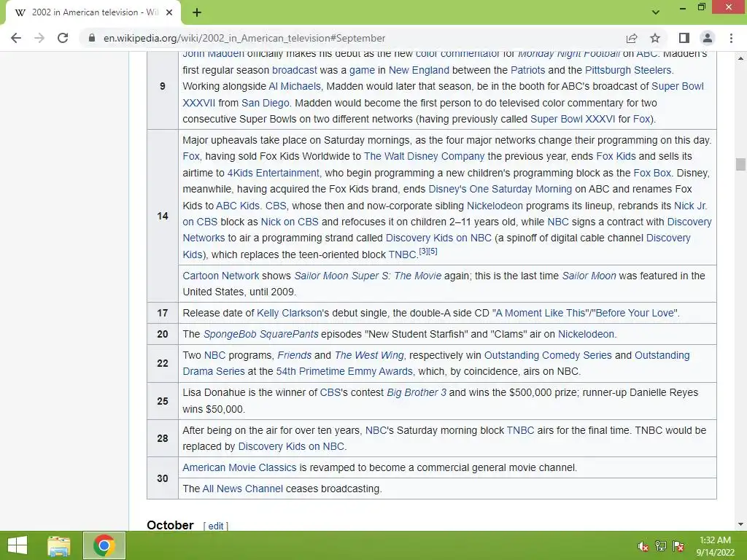Bookmark this page with star
747x560 pixels.
655,38
